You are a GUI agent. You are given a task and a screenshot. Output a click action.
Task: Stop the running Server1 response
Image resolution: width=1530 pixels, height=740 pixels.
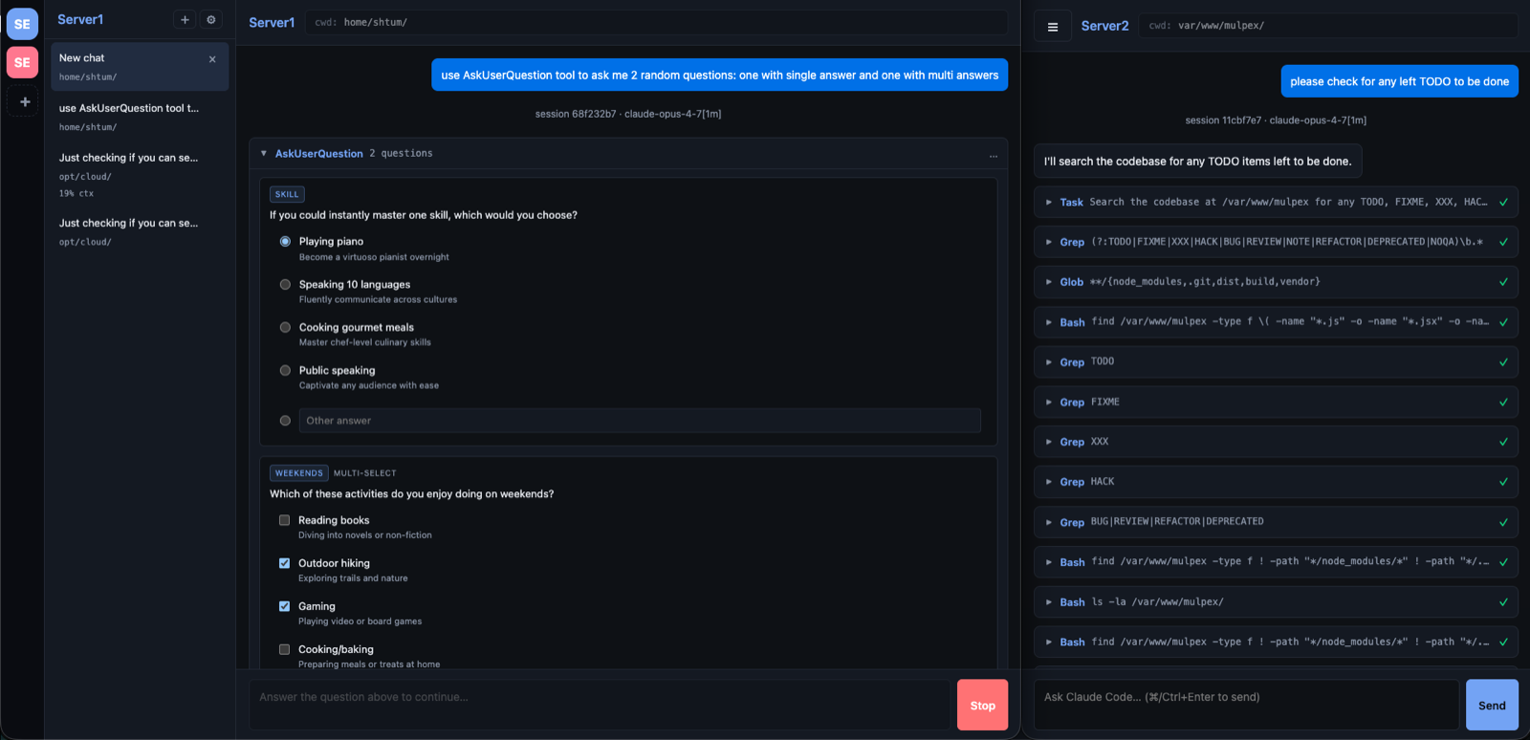(982, 706)
